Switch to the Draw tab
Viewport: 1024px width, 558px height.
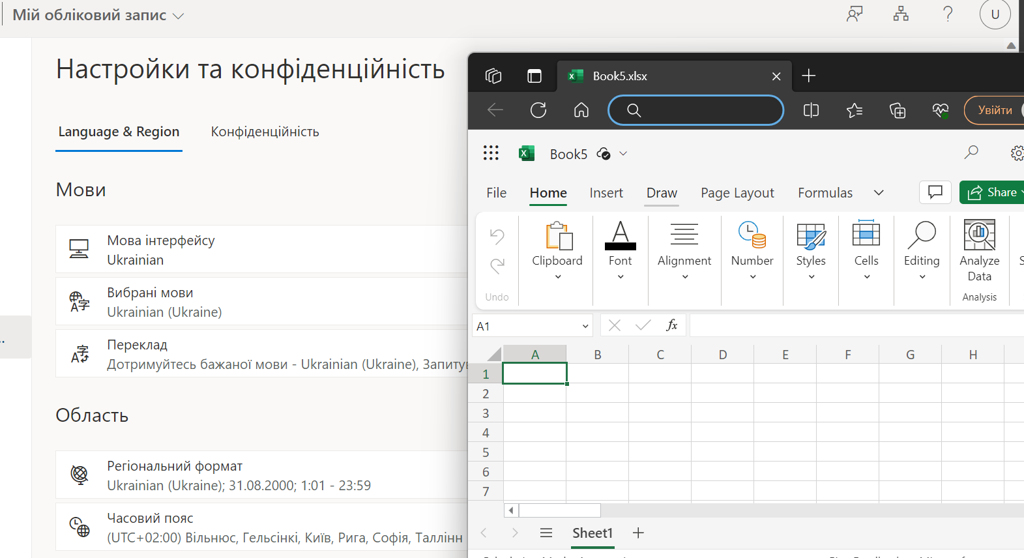pyautogui.click(x=662, y=193)
